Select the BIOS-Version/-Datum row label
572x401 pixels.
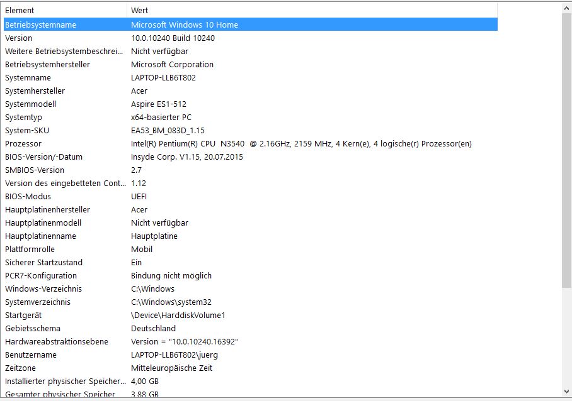pos(43,157)
